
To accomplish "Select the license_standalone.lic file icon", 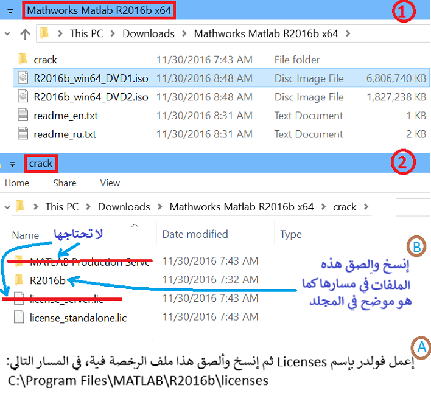I will point(19,317).
